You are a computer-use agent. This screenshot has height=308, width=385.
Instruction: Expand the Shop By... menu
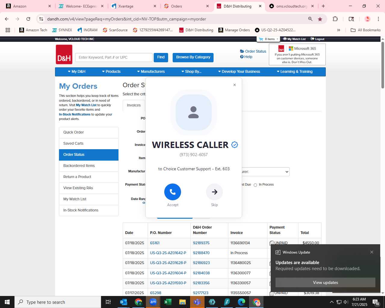[191, 72]
